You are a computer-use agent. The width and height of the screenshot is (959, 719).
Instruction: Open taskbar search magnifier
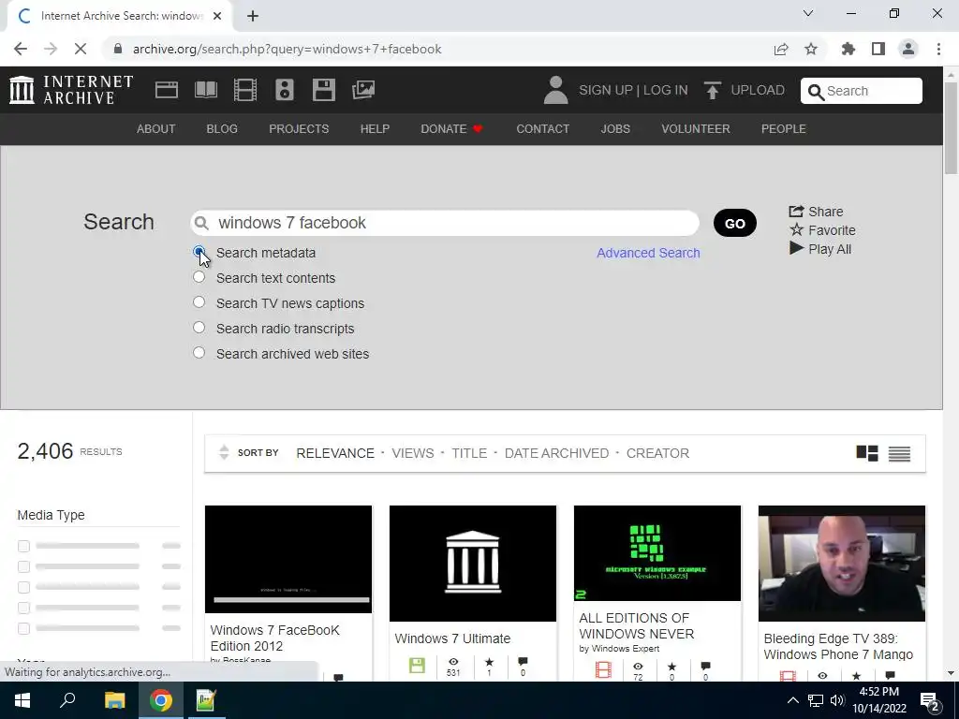(x=67, y=700)
